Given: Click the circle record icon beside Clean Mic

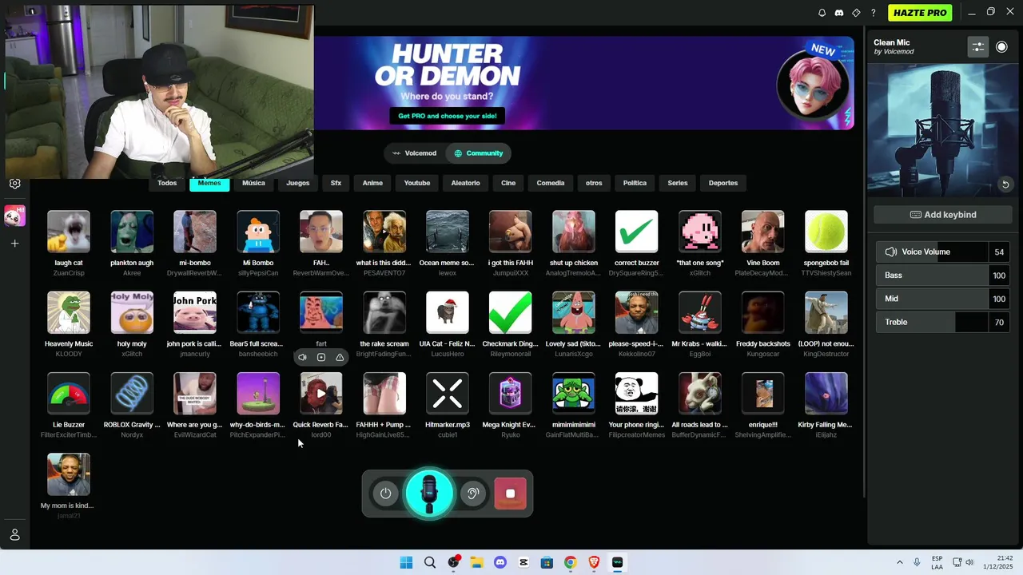Looking at the screenshot, I should pos(1001,47).
